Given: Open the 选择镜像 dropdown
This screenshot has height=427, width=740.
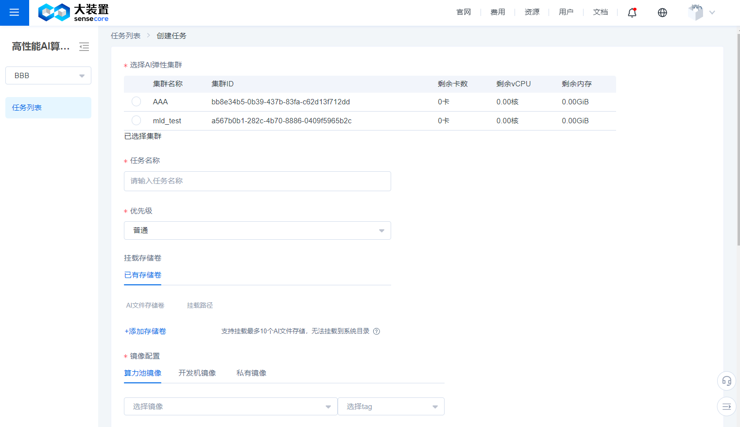Looking at the screenshot, I should [x=230, y=407].
